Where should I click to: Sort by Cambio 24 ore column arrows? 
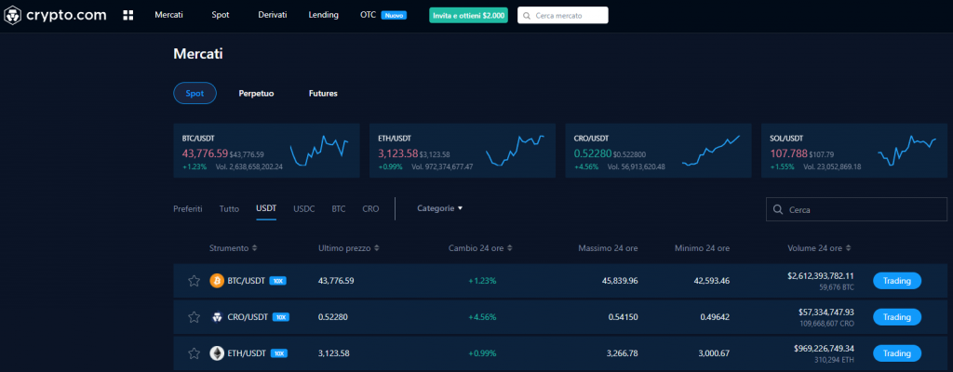click(x=510, y=248)
